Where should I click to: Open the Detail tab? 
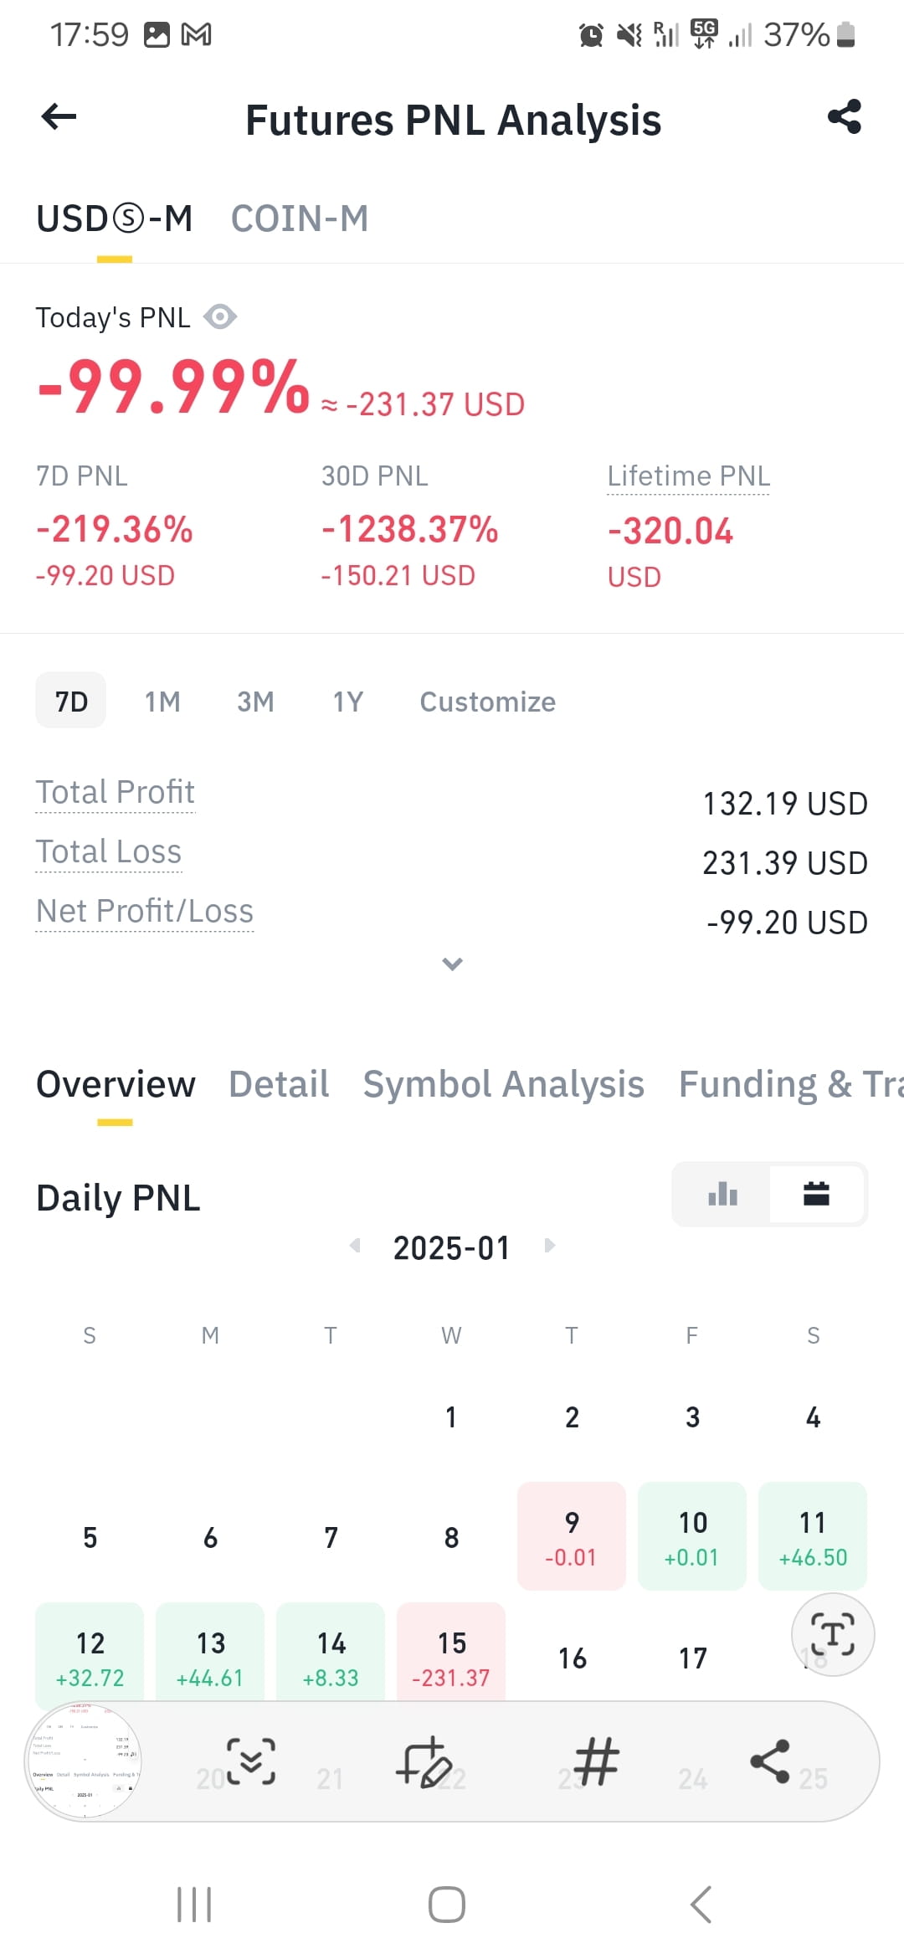coord(279,1084)
